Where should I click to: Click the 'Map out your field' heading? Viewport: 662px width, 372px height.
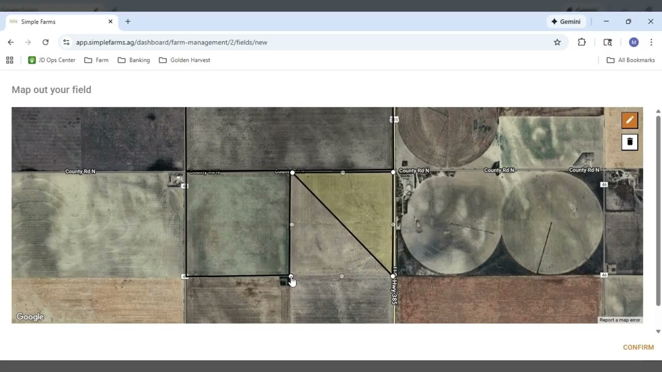[51, 89]
